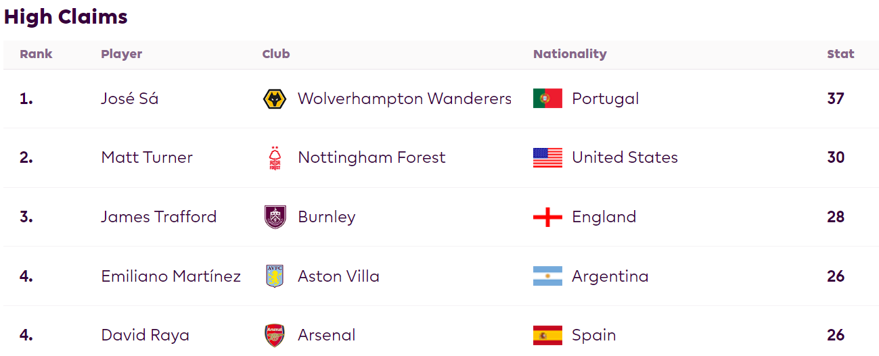
Task: Click the Argentina flag icon
Action: (x=547, y=276)
